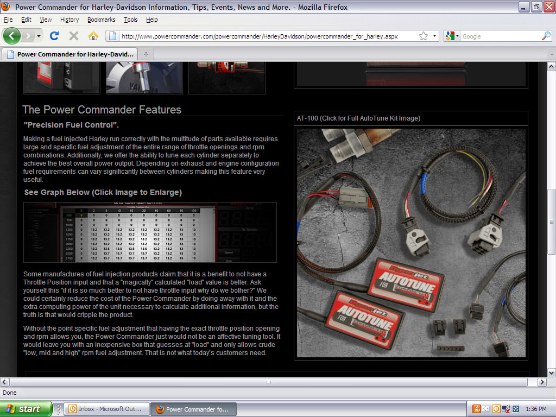This screenshot has width=556, height=417.
Task: Click The Power Commander Features heading
Action: [102, 110]
